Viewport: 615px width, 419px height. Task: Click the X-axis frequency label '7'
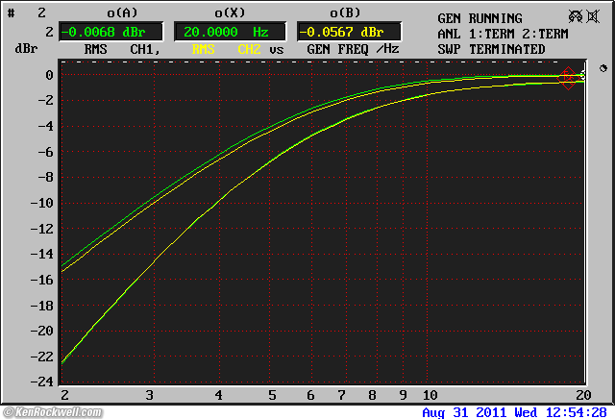(x=342, y=395)
